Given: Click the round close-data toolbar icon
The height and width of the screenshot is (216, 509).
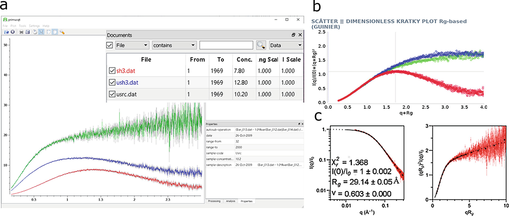Looking at the screenshot, I should coord(13,32).
